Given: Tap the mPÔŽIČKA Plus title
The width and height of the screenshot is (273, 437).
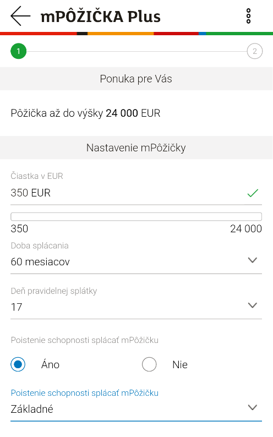Looking at the screenshot, I should click(101, 17).
